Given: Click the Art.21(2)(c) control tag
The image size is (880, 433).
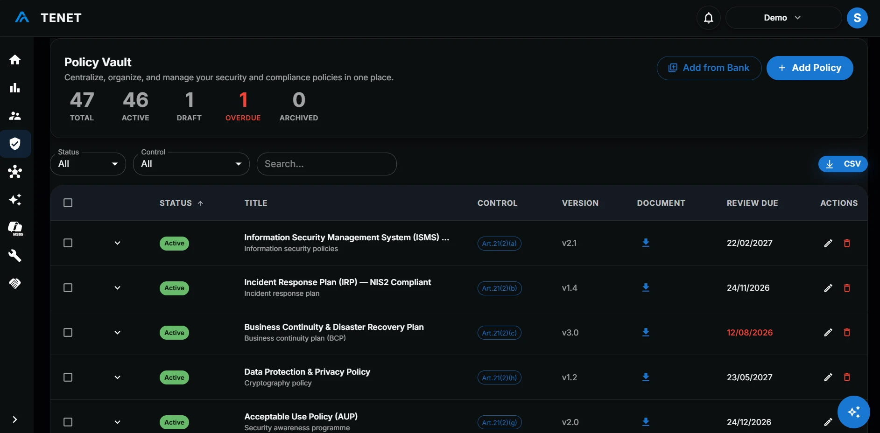Looking at the screenshot, I should tap(500, 333).
